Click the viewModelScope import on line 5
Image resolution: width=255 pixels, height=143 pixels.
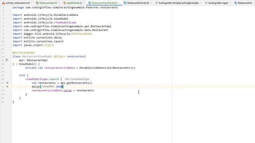click(44, 23)
